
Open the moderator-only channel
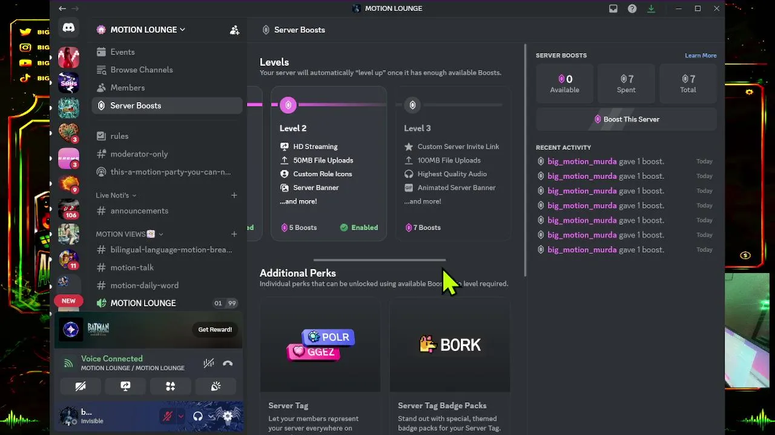[x=167, y=154]
